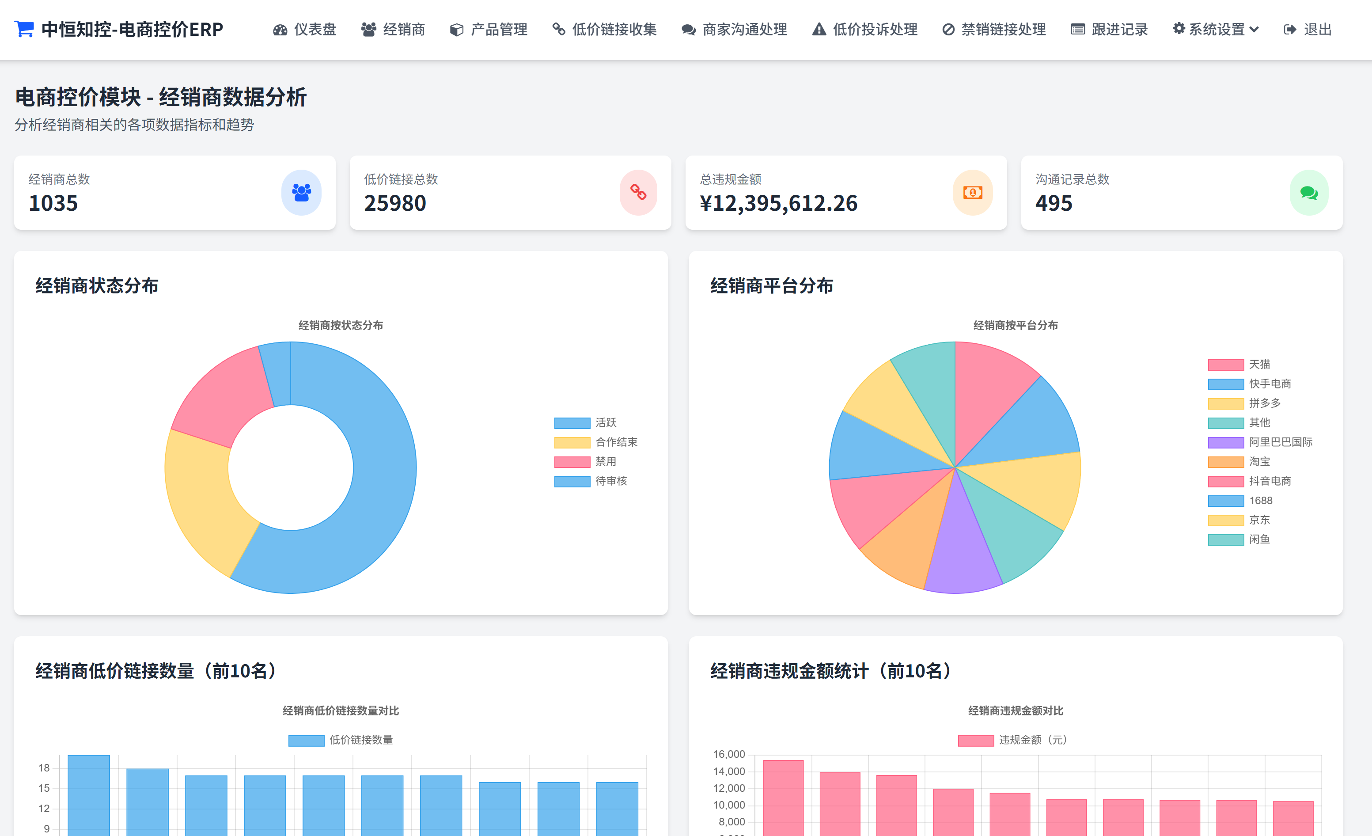Screen dimensions: 1372x836
Task: Click the 淘宝 orange legend swatch
Action: coord(1225,462)
